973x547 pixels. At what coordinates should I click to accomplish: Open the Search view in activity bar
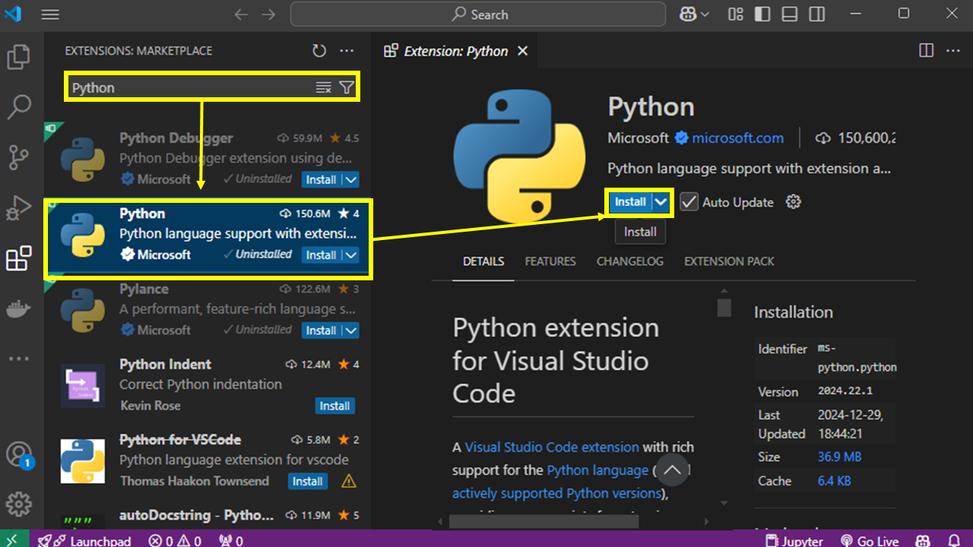(18, 107)
